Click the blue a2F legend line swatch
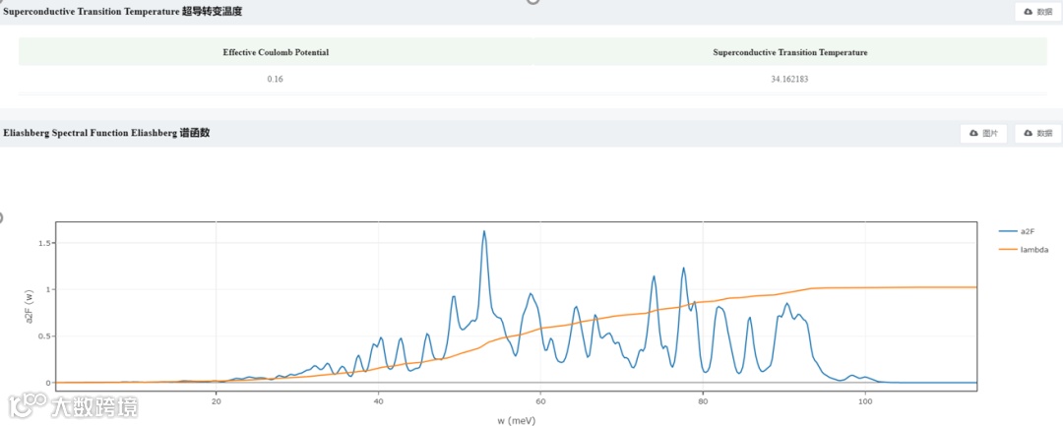 pos(1008,231)
